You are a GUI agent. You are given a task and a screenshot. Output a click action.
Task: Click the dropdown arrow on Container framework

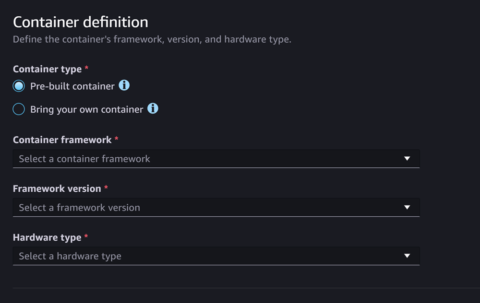tap(408, 158)
